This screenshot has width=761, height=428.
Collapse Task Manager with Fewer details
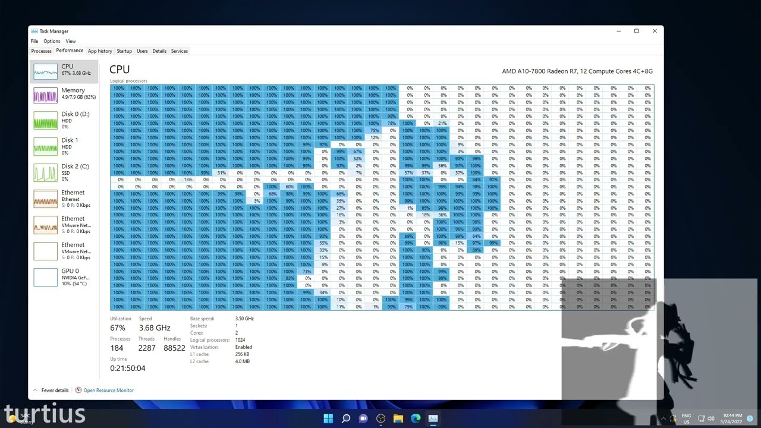click(x=51, y=391)
